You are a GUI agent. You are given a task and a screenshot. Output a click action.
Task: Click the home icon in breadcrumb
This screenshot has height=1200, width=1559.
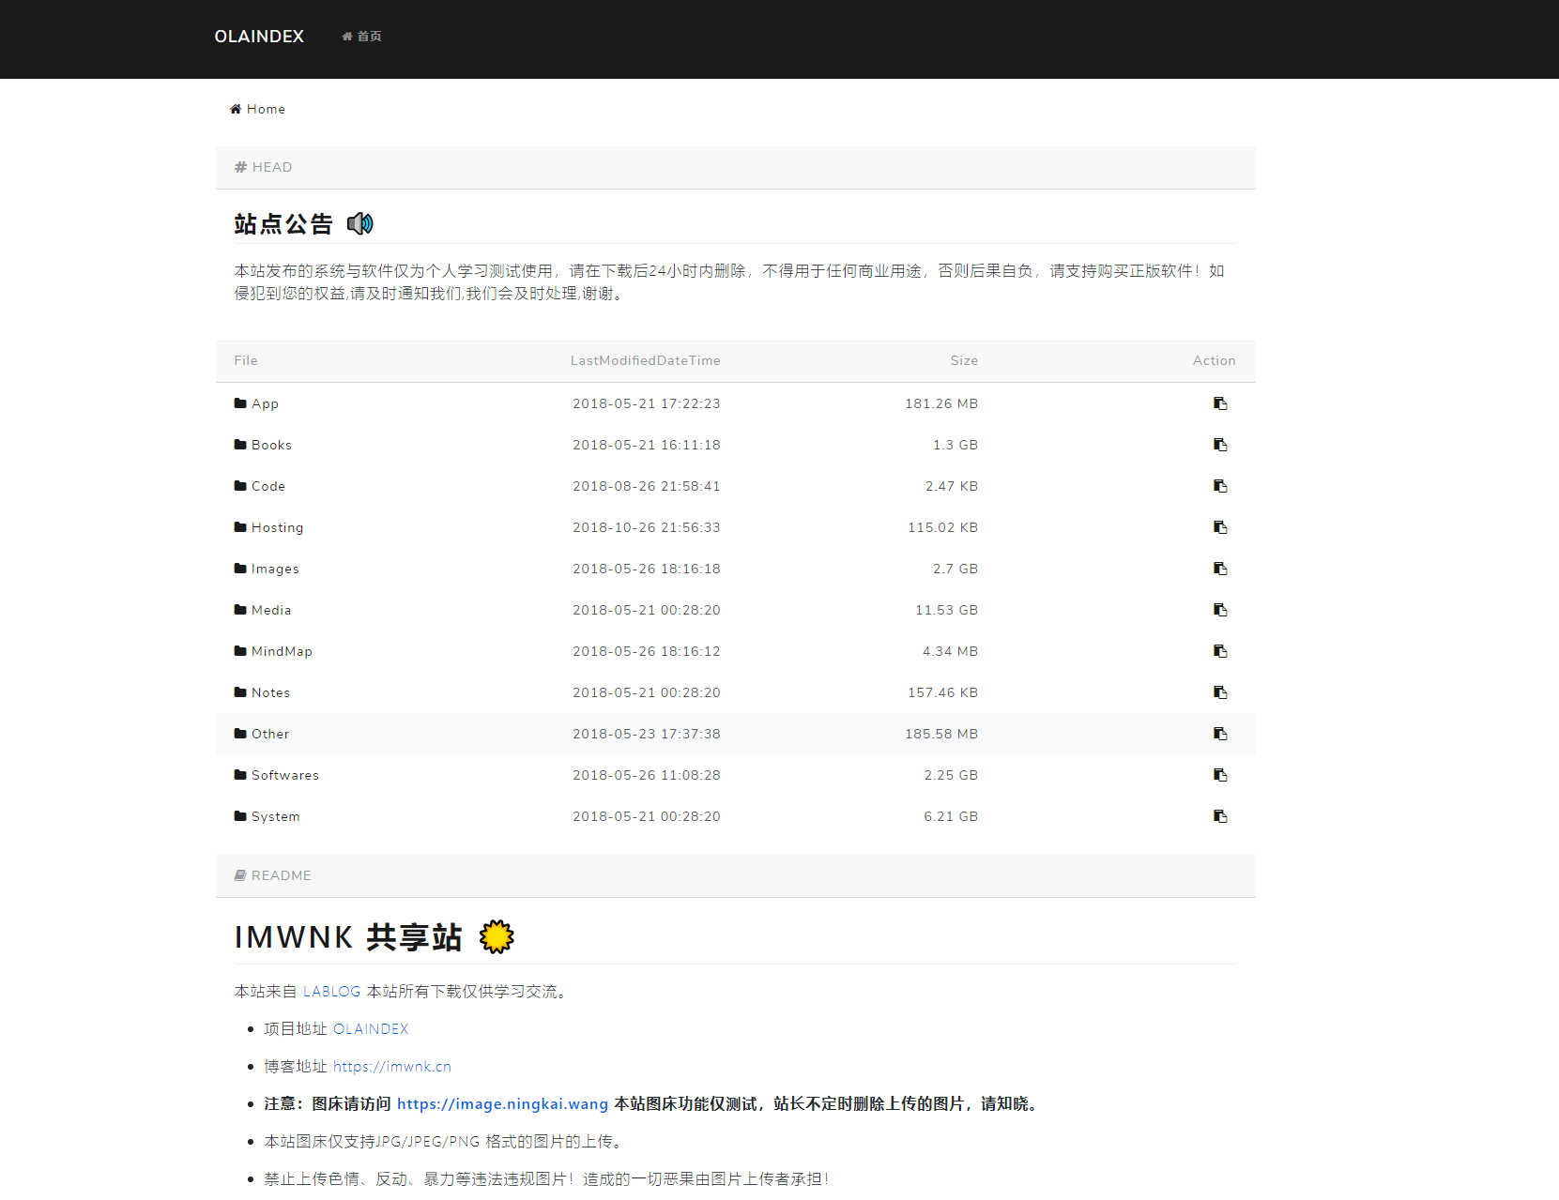(236, 109)
